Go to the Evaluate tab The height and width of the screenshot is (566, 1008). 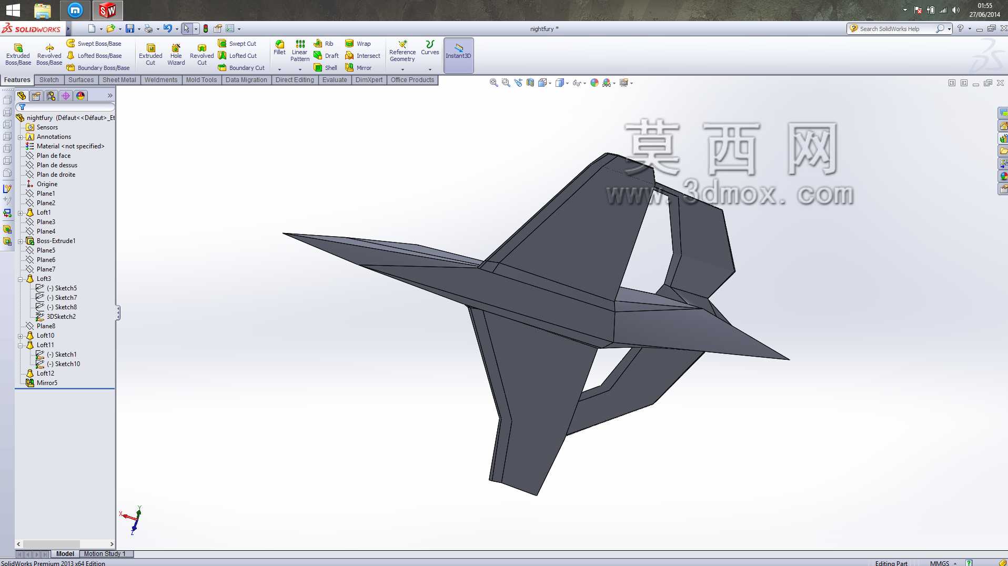(335, 80)
